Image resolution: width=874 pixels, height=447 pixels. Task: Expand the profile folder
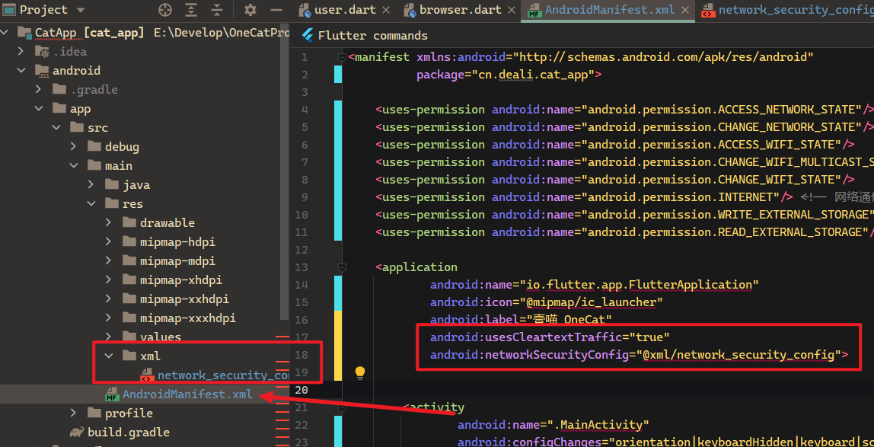coord(74,413)
